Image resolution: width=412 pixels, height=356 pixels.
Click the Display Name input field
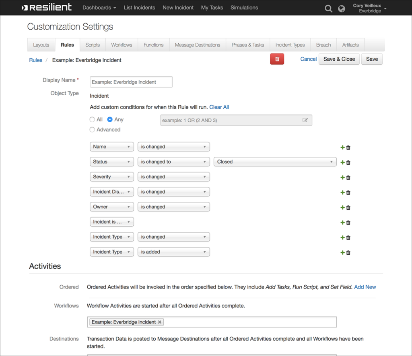pyautogui.click(x=131, y=82)
